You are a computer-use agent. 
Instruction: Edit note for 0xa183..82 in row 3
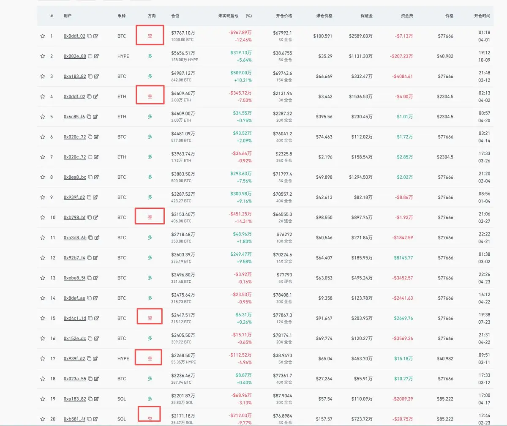click(96, 76)
